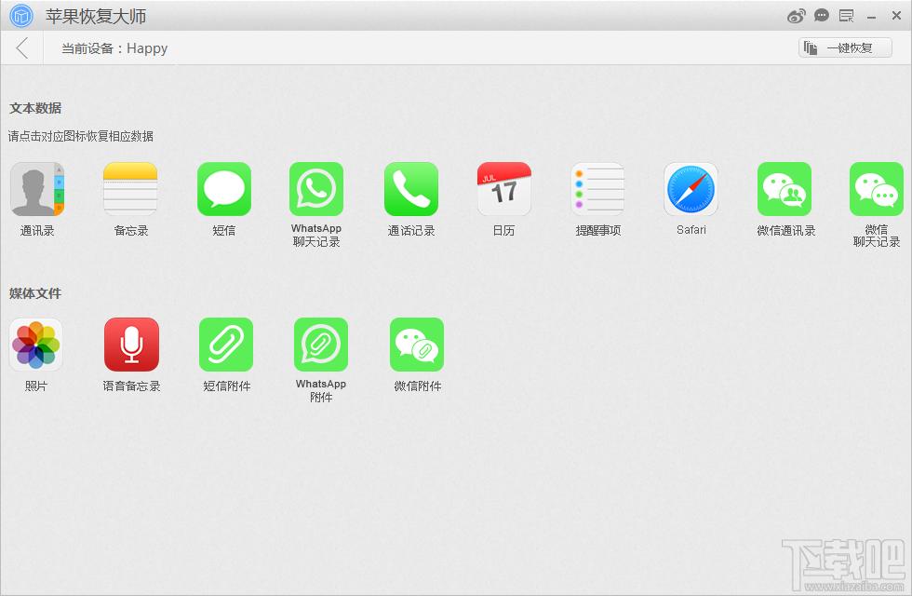Image resolution: width=912 pixels, height=596 pixels.
Task: Click the 语音备忘录 voice memo icon
Action: point(131,345)
